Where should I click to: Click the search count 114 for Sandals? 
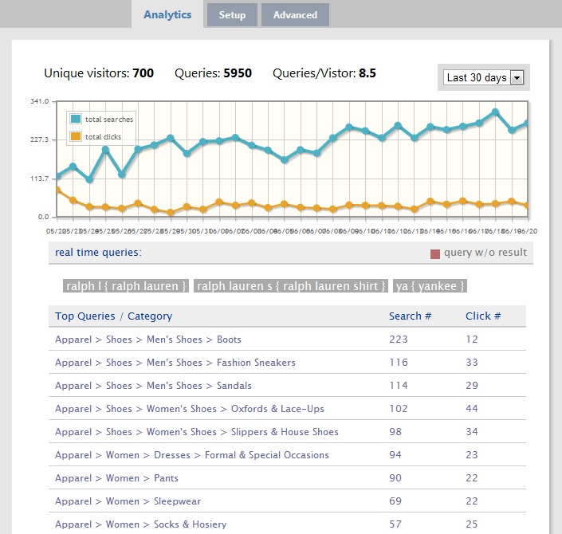tap(399, 385)
